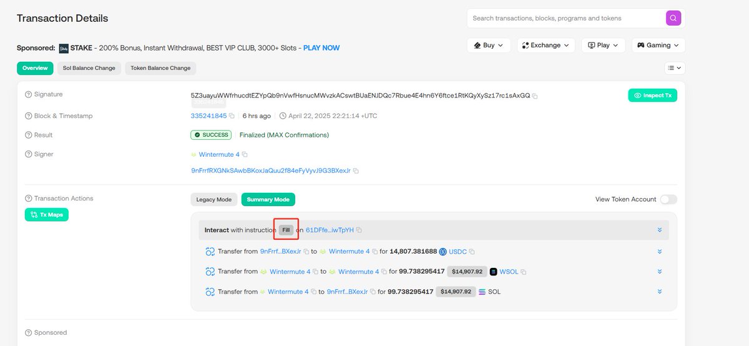Click the Fill instruction badge
Viewport: 749px width, 346px height.
286,230
